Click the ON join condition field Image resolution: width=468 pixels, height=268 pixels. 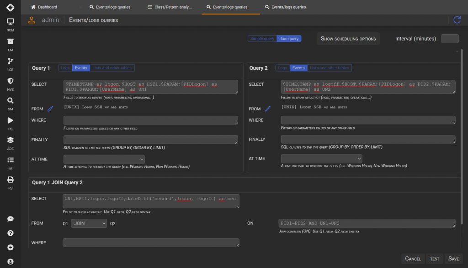(367, 223)
